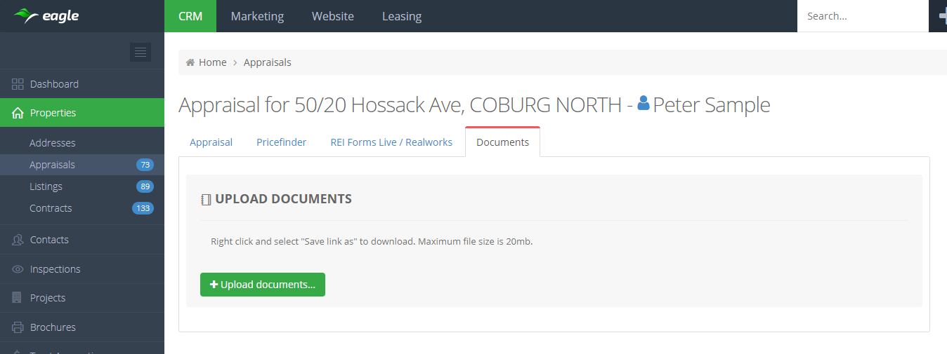This screenshot has width=947, height=354.
Task: Open Contracts under Properties
Action: pyautogui.click(x=51, y=208)
